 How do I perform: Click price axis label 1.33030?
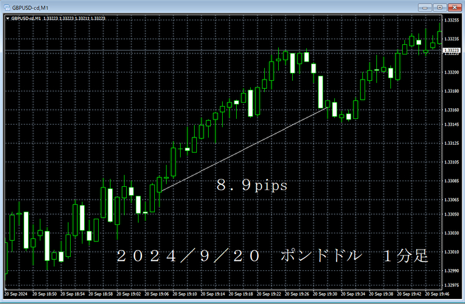[x=452, y=233]
